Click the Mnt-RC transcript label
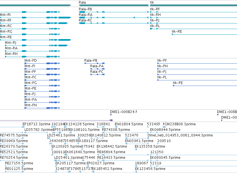The width and height of the screenshot is (237, 173). [6, 26]
